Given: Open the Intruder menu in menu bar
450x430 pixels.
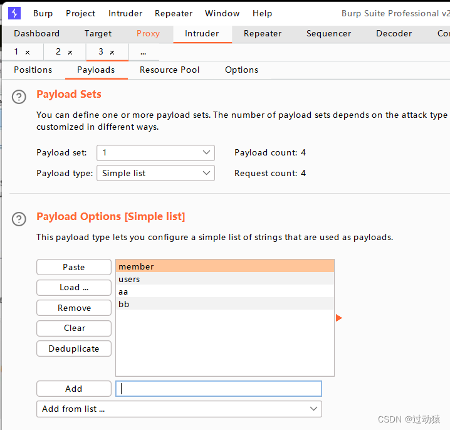Looking at the screenshot, I should 125,13.
